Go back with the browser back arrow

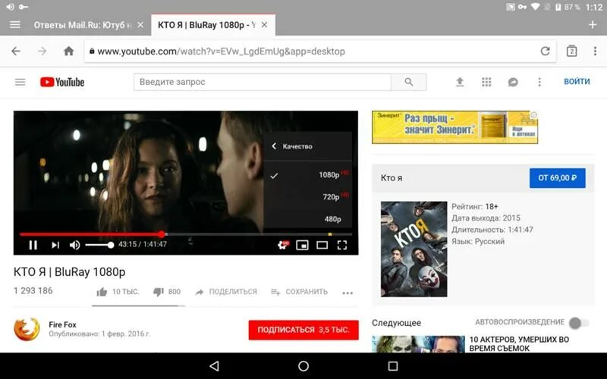coord(16,51)
